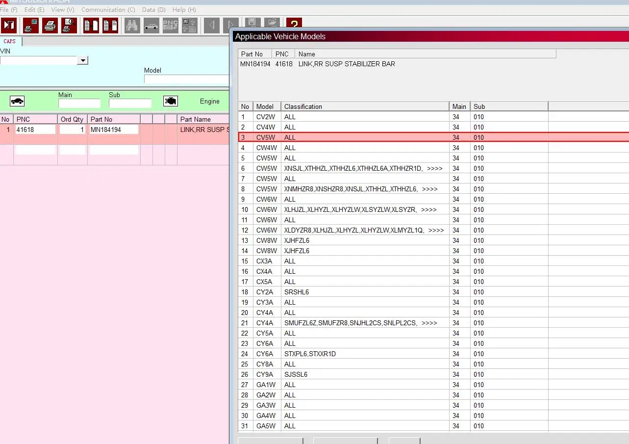
Task: Focus the Model input field
Action: (186, 79)
